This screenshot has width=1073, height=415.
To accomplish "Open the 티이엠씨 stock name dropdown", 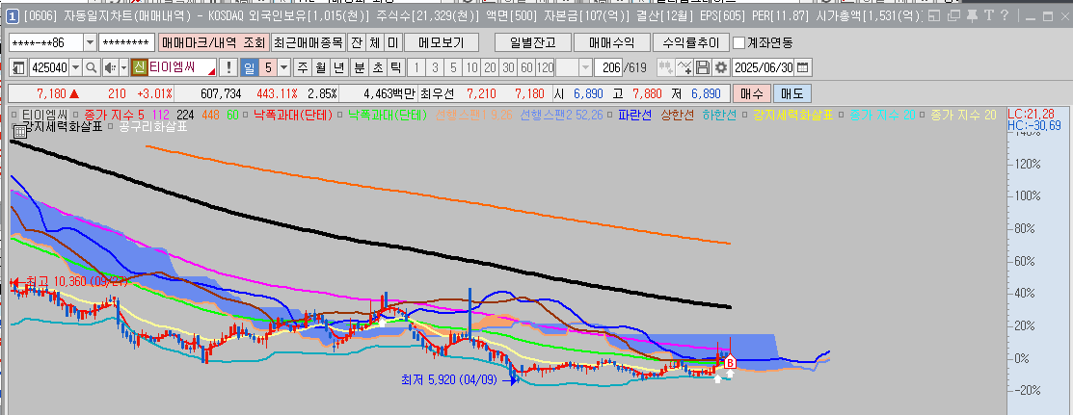I will click(211, 70).
